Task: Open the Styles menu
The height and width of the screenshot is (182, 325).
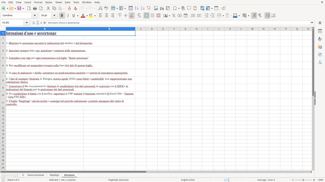Action: click(x=49, y=2)
